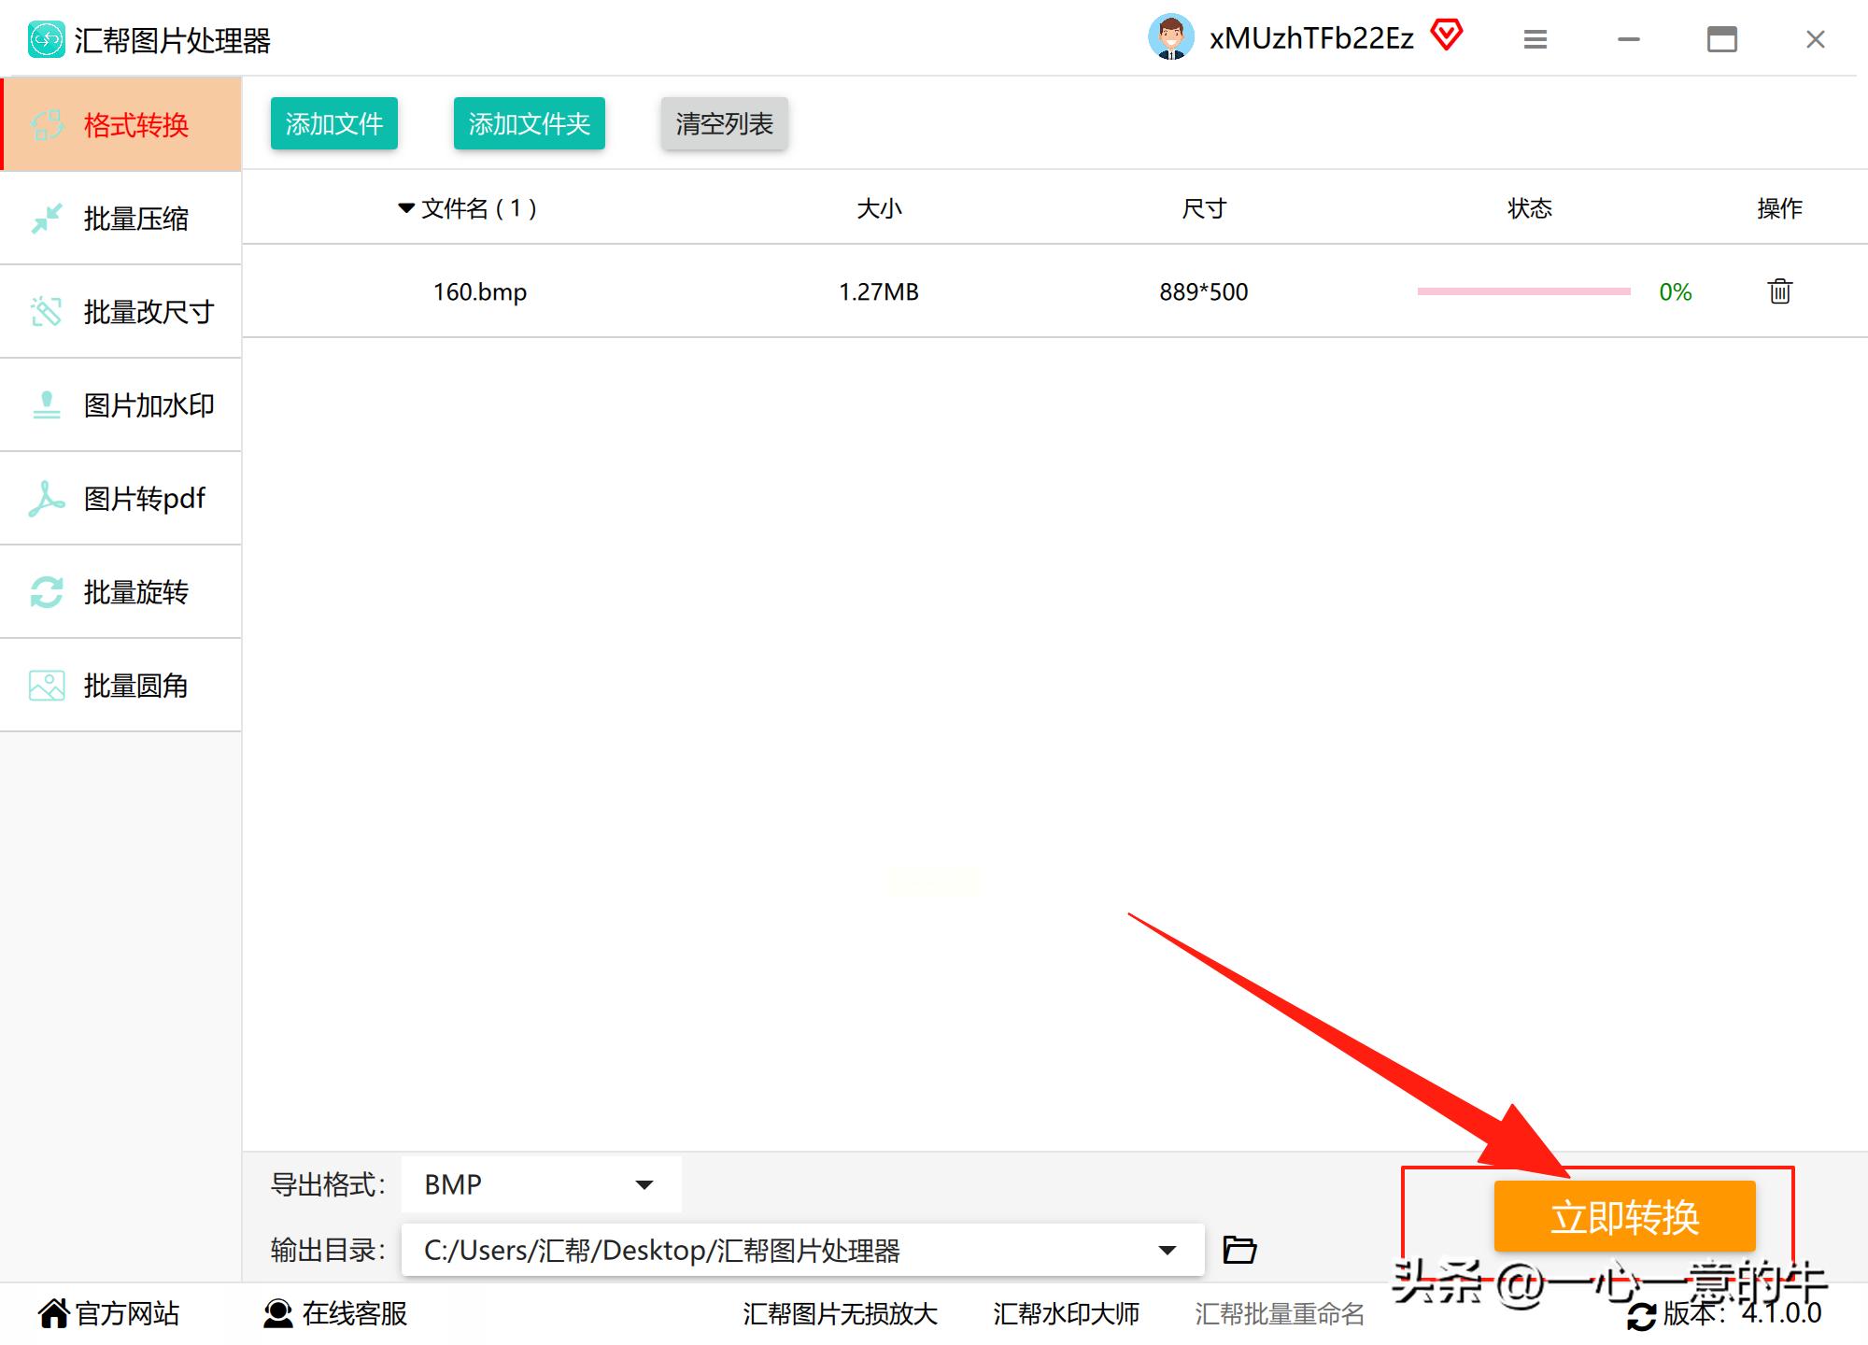Open the hamburger menu
Viewport: 1868px width, 1345px height.
[x=1535, y=39]
